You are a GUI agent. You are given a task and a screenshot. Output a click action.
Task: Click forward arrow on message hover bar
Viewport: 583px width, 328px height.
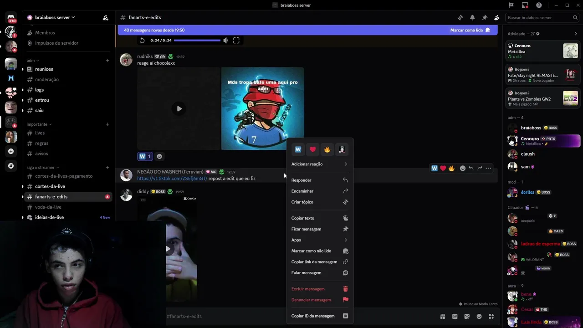[480, 168]
